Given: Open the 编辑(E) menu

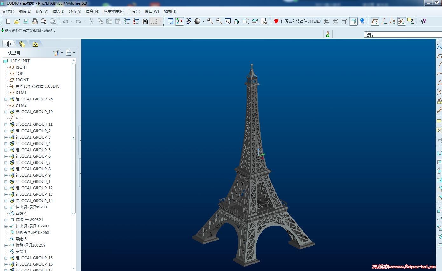Looking at the screenshot, I should coord(25,11).
